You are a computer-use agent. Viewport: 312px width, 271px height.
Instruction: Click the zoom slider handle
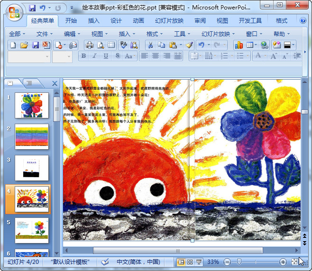click(x=239, y=262)
